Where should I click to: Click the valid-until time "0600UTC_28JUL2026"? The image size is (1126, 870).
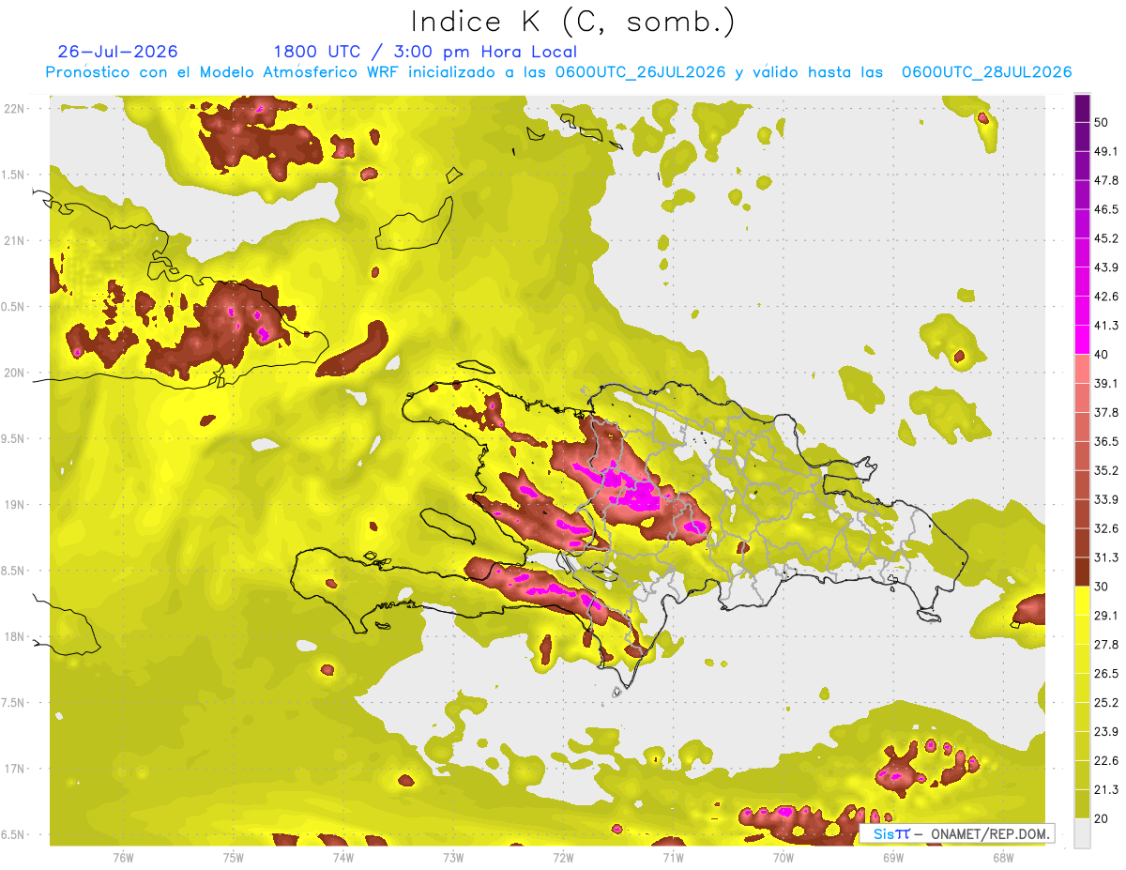986,72
